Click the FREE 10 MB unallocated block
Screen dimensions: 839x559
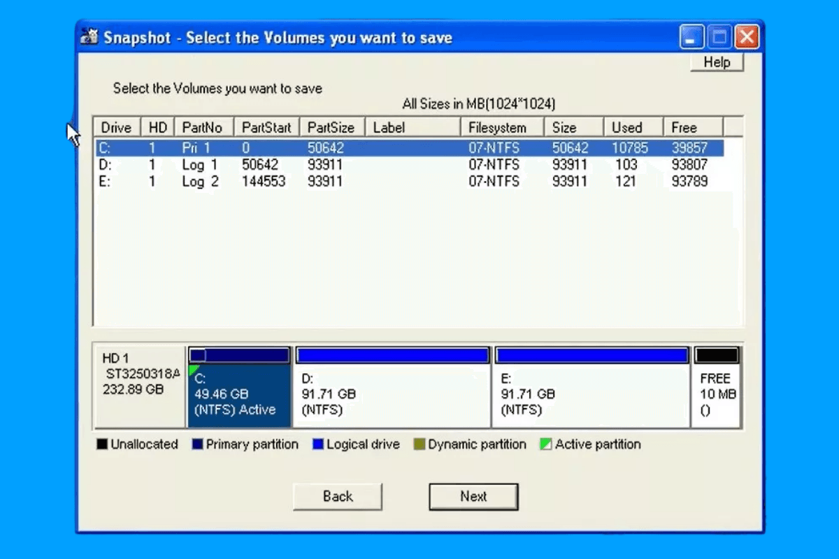point(717,386)
